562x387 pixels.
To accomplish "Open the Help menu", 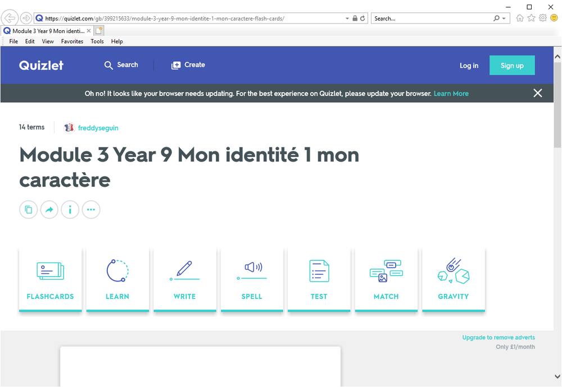I will (x=117, y=41).
